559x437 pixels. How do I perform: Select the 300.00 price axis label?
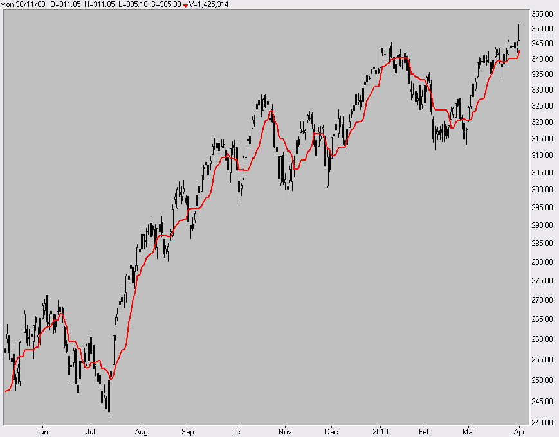(540, 190)
